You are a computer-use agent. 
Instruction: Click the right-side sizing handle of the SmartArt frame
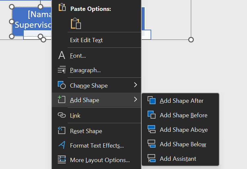pos(191,40)
